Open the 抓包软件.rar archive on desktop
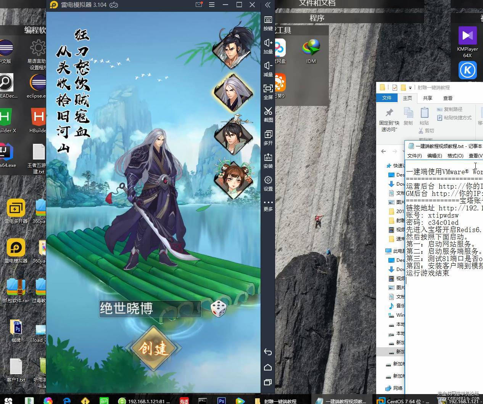Image resolution: width=483 pixels, height=404 pixels. point(16,291)
